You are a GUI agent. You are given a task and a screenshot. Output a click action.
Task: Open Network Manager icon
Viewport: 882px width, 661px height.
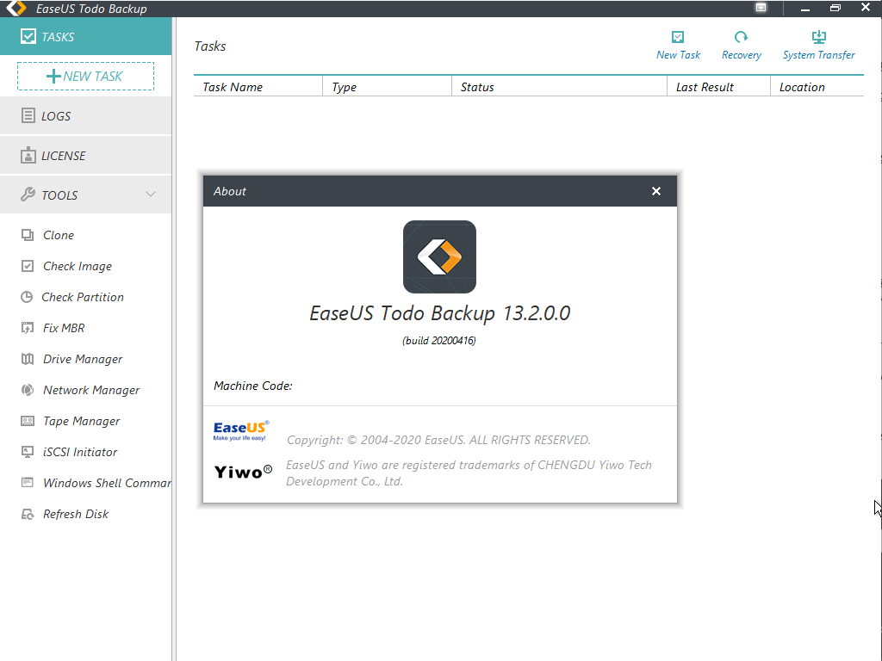[x=27, y=390]
